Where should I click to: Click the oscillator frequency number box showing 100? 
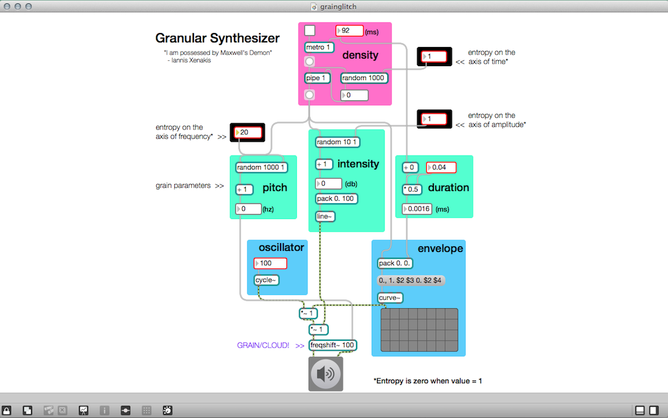click(x=271, y=264)
